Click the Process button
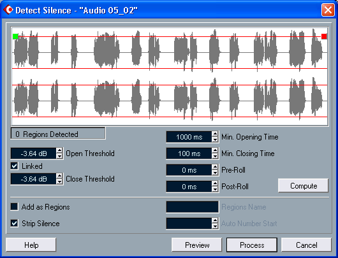 point(252,245)
